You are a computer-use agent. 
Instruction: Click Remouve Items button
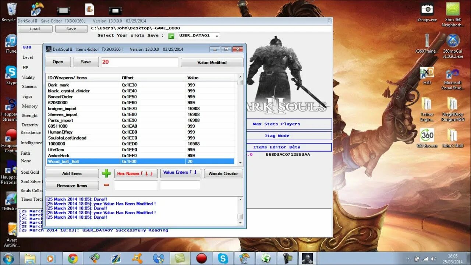(x=72, y=185)
